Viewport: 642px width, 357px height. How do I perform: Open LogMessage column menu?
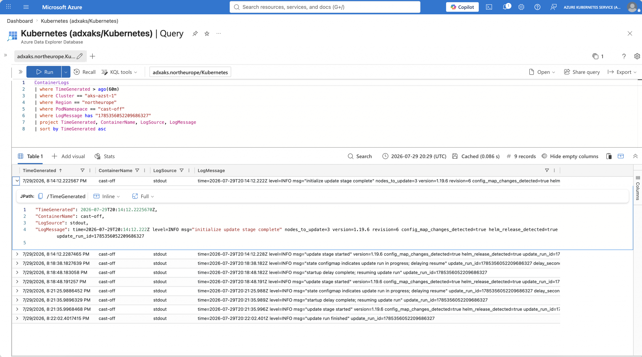click(x=554, y=170)
